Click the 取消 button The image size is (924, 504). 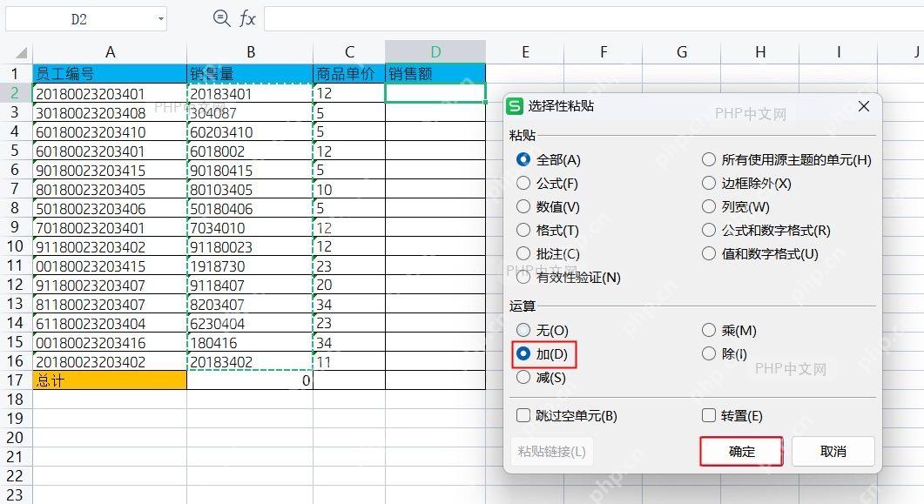tap(833, 452)
